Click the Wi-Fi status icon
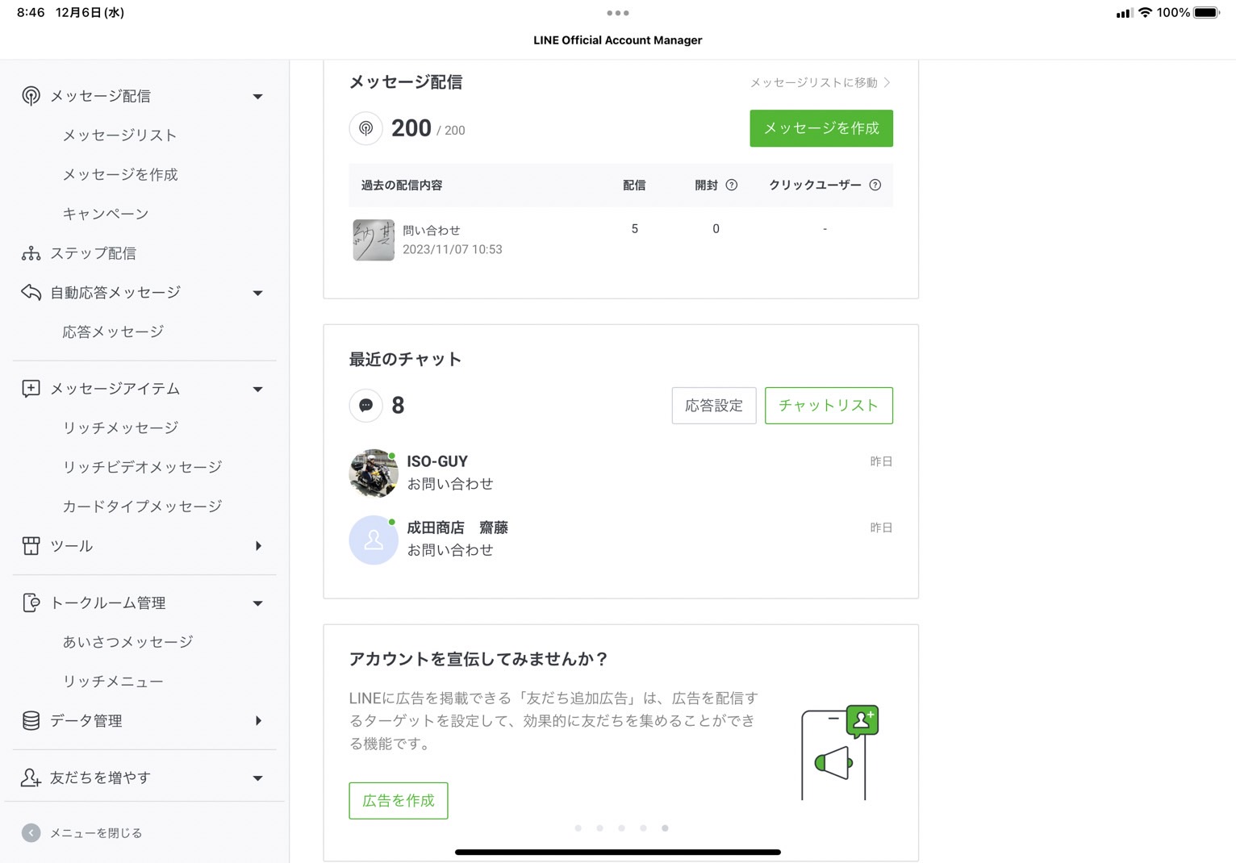 coord(1145,13)
